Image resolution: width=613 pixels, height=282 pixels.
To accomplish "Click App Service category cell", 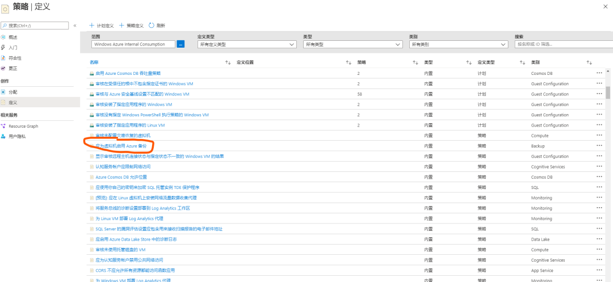I will [x=542, y=270].
